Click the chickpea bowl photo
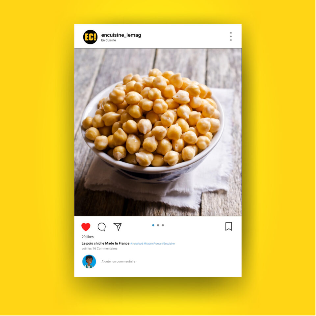 158,132
